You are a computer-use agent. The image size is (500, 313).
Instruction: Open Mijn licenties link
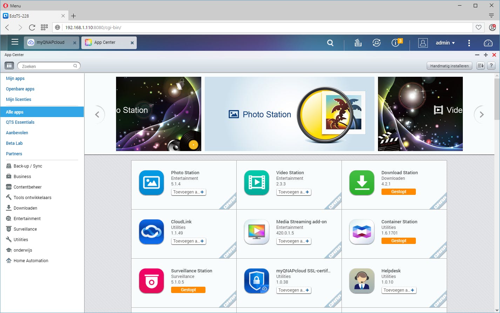click(19, 100)
